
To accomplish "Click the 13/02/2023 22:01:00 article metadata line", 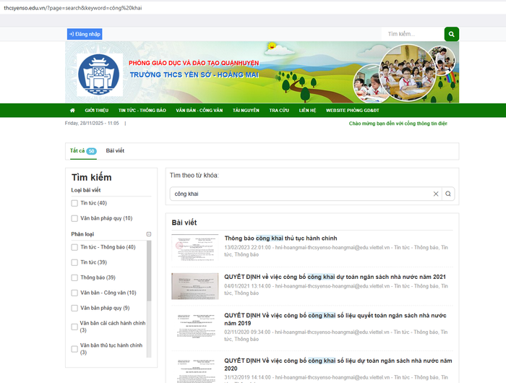I will (336, 251).
